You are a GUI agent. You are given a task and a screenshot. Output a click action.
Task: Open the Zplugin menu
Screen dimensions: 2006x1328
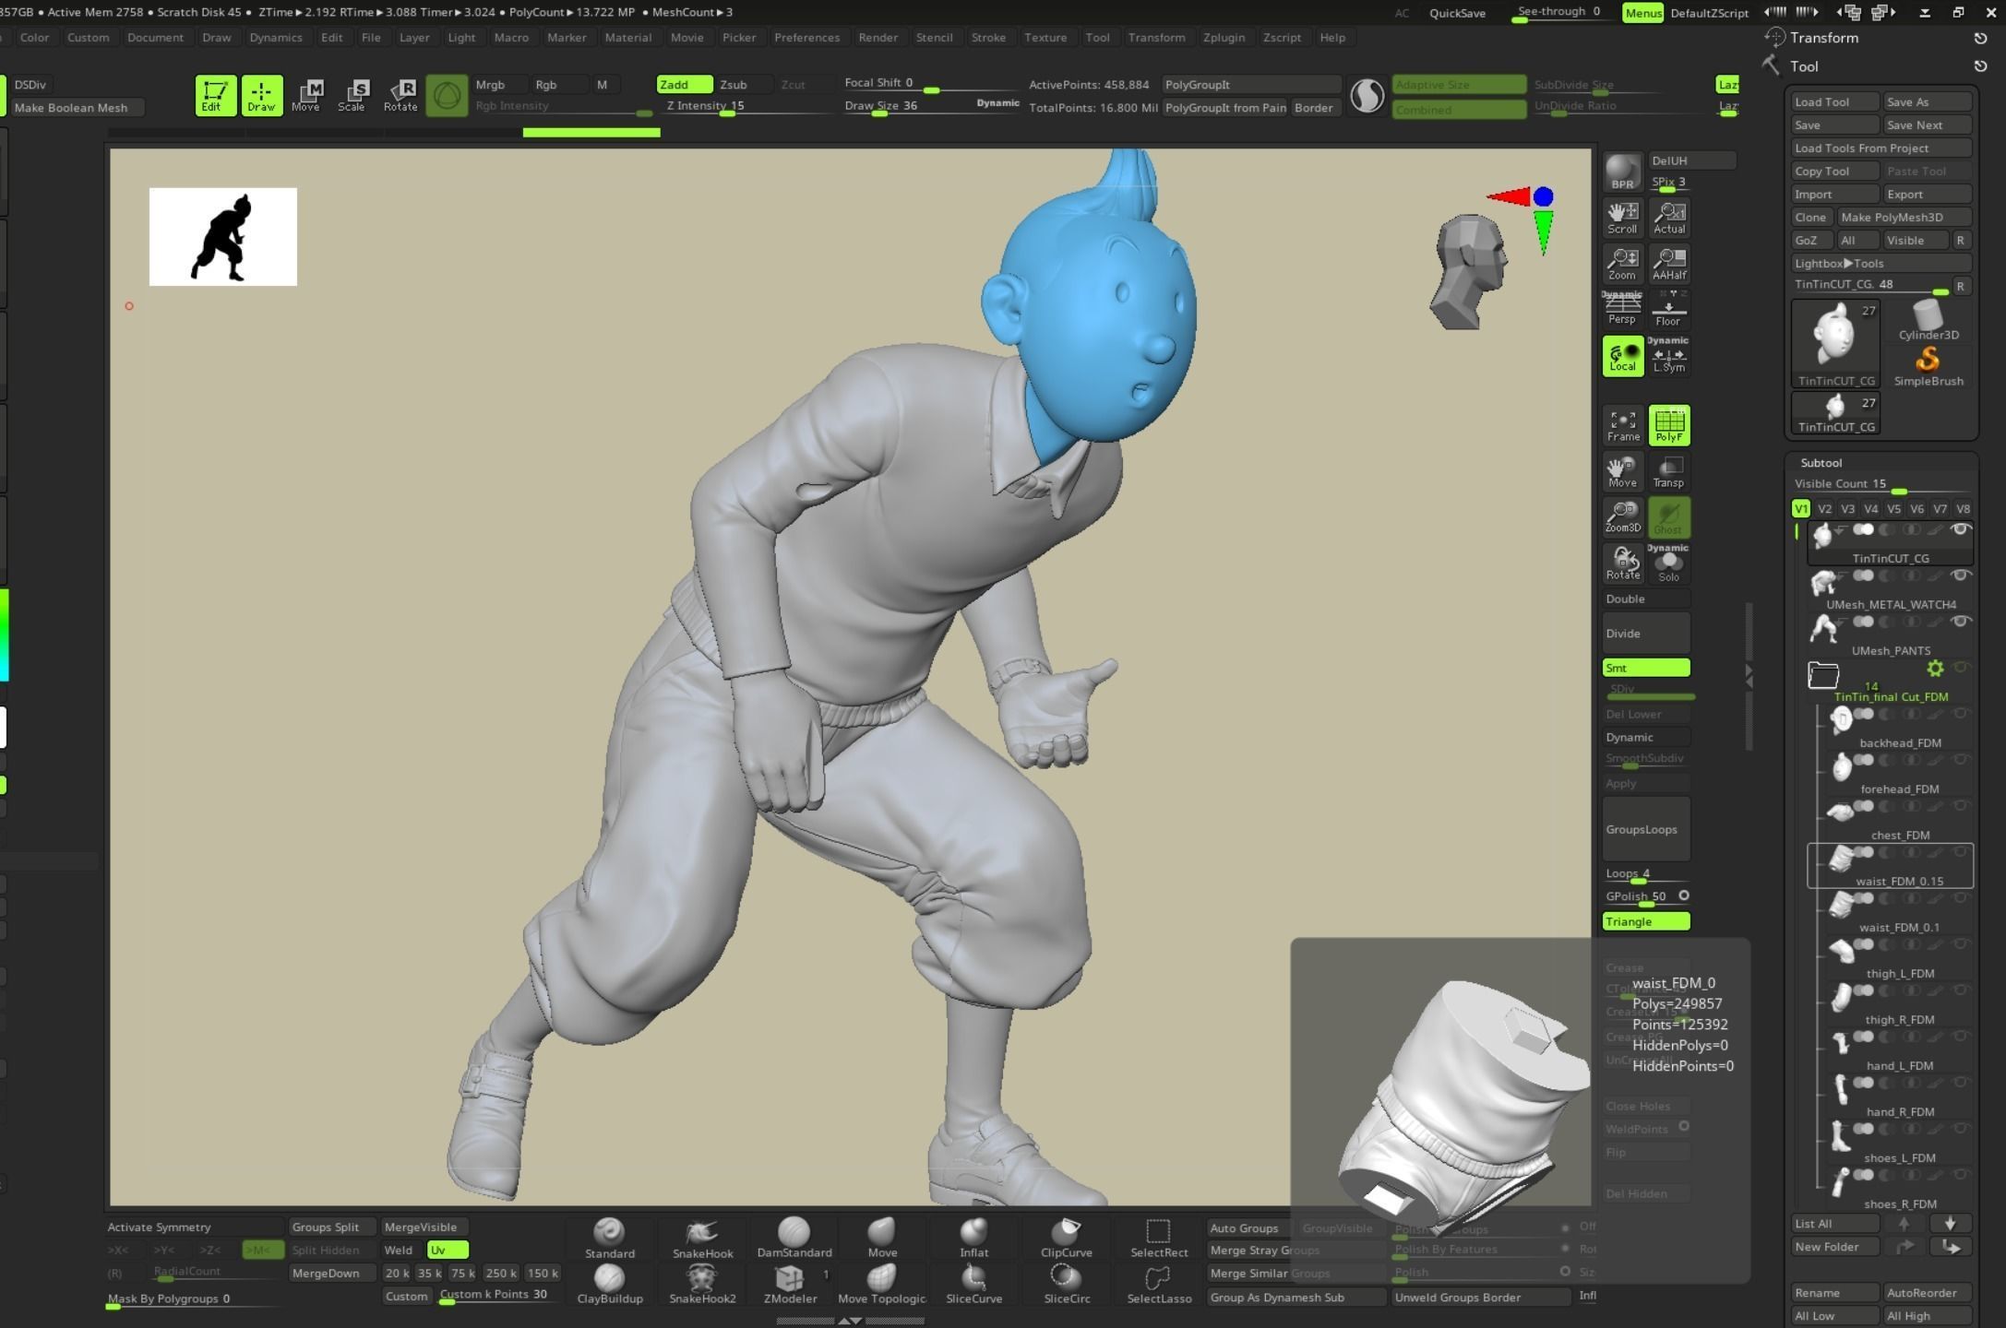pyautogui.click(x=1224, y=38)
